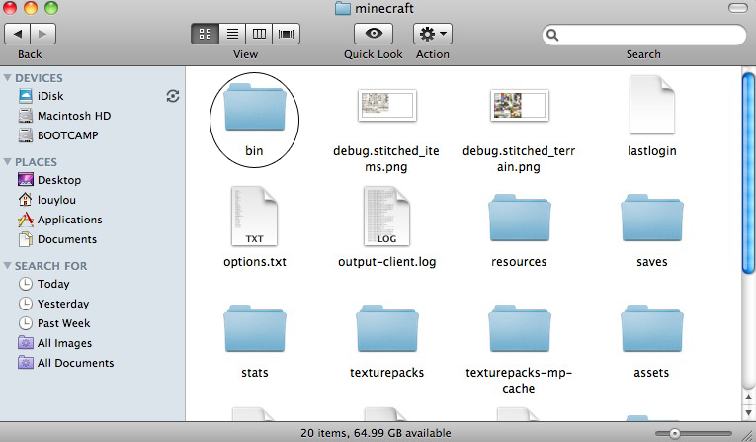
Task: Open the saves folder
Action: pos(652,218)
